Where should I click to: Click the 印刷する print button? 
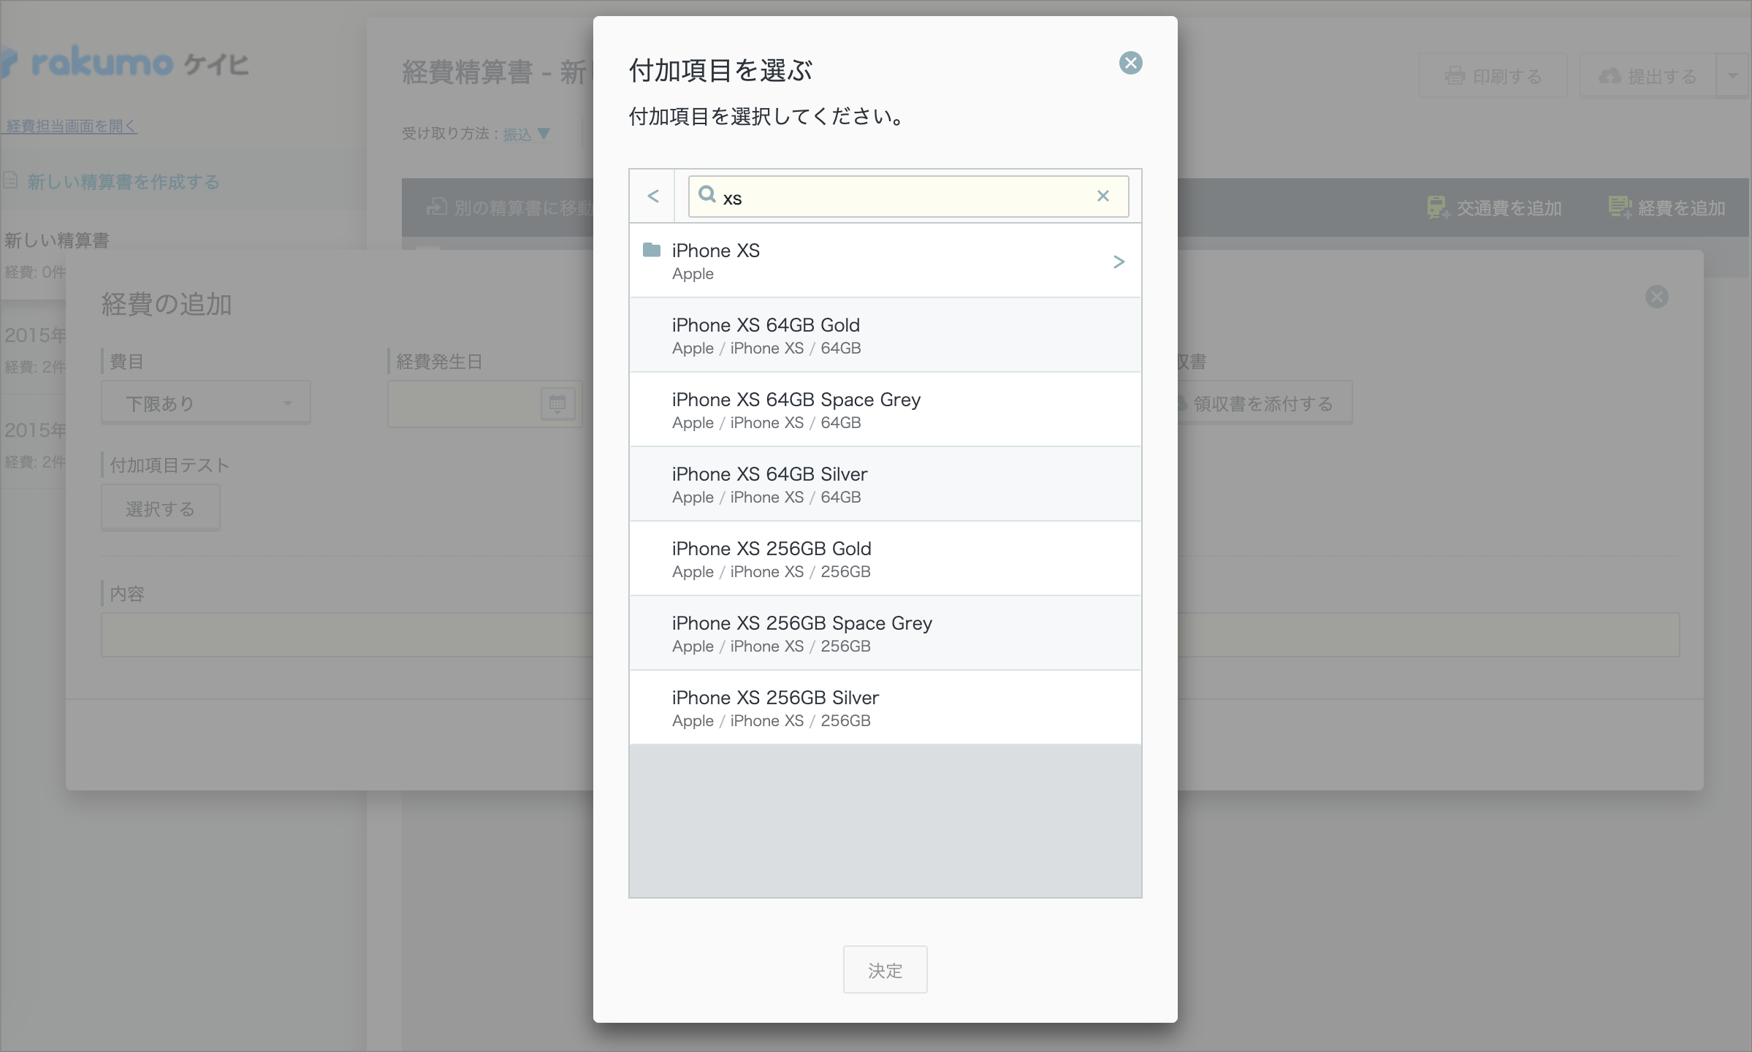click(x=1493, y=76)
